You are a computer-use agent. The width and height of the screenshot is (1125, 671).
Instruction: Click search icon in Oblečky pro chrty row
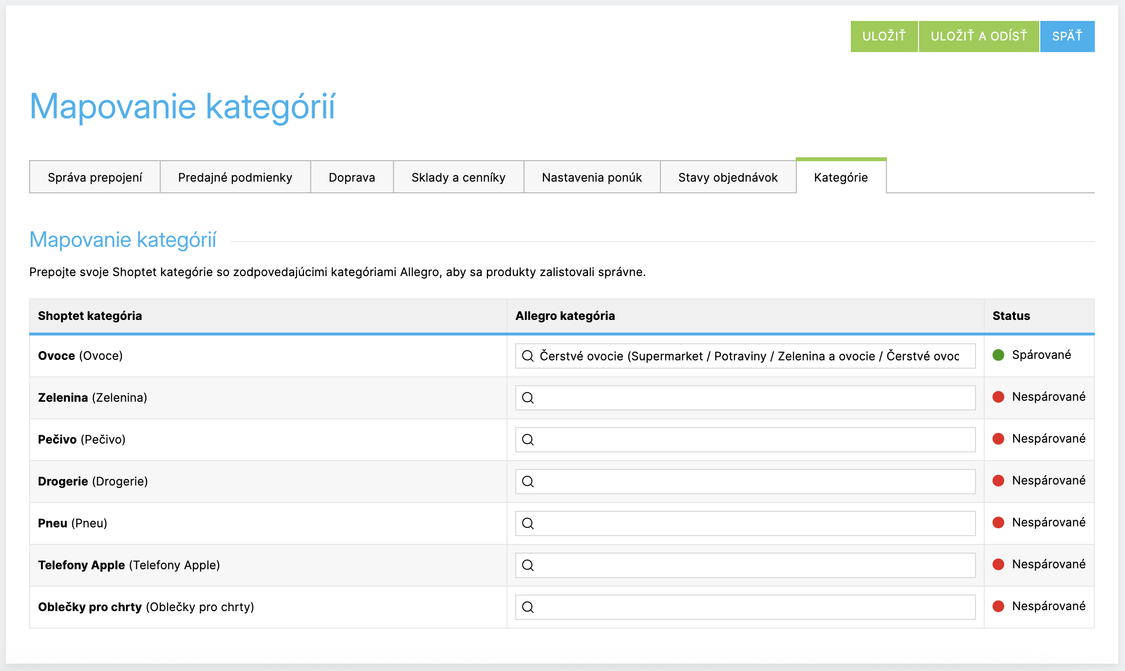coord(528,607)
